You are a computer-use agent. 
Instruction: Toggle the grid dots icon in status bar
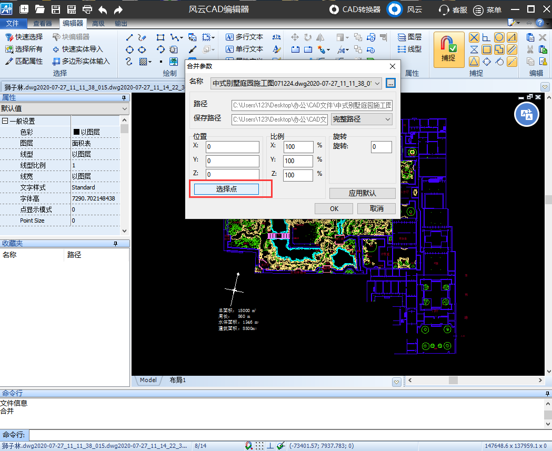259,446
